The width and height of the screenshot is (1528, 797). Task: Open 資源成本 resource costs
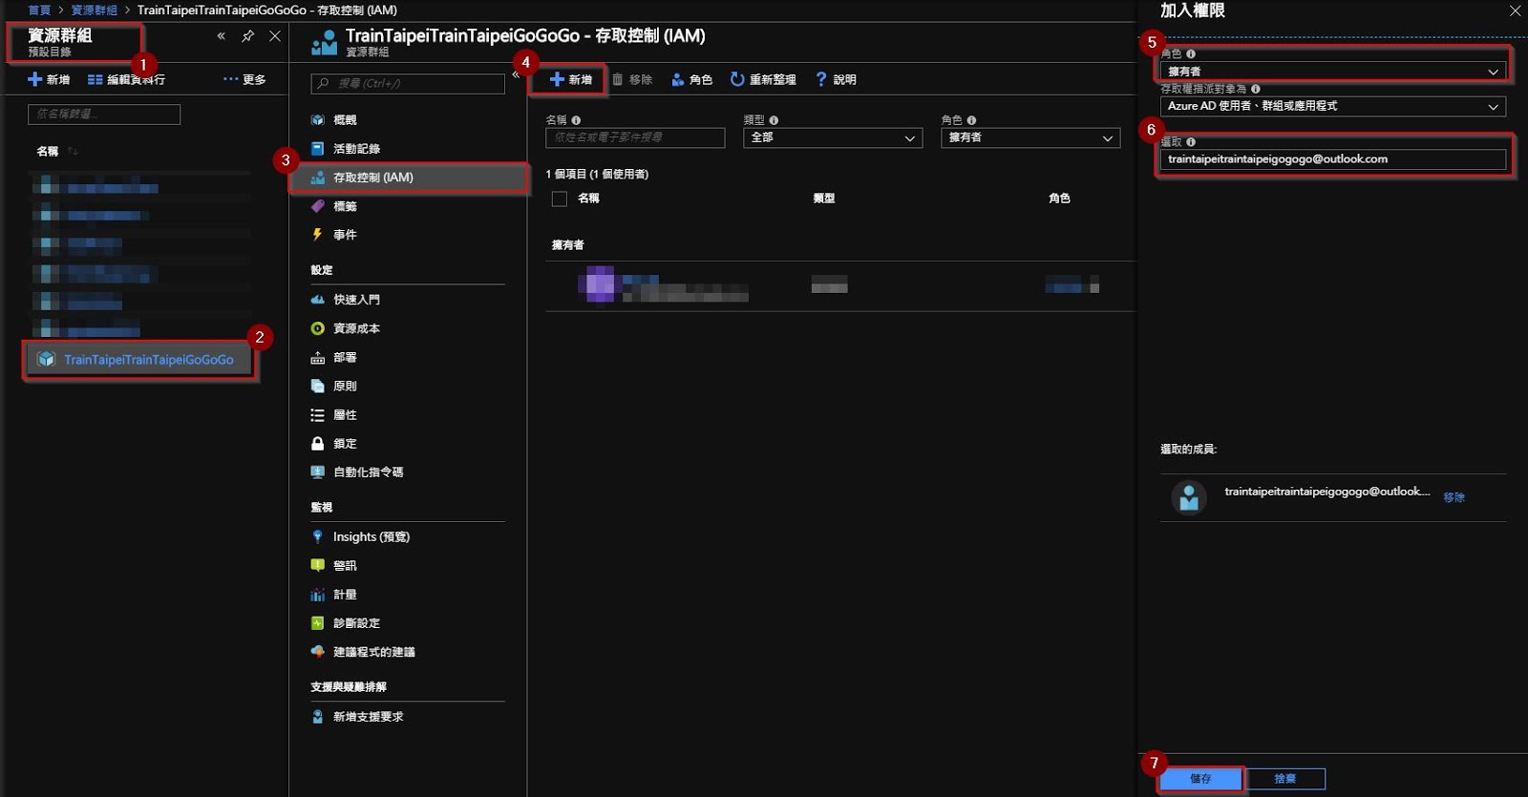click(356, 328)
